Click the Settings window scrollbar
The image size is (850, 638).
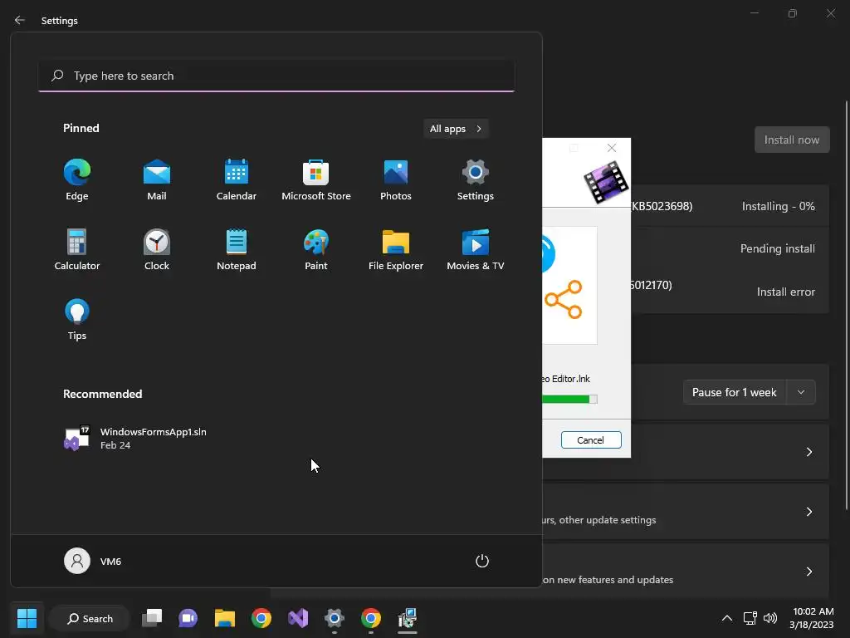[x=846, y=305]
